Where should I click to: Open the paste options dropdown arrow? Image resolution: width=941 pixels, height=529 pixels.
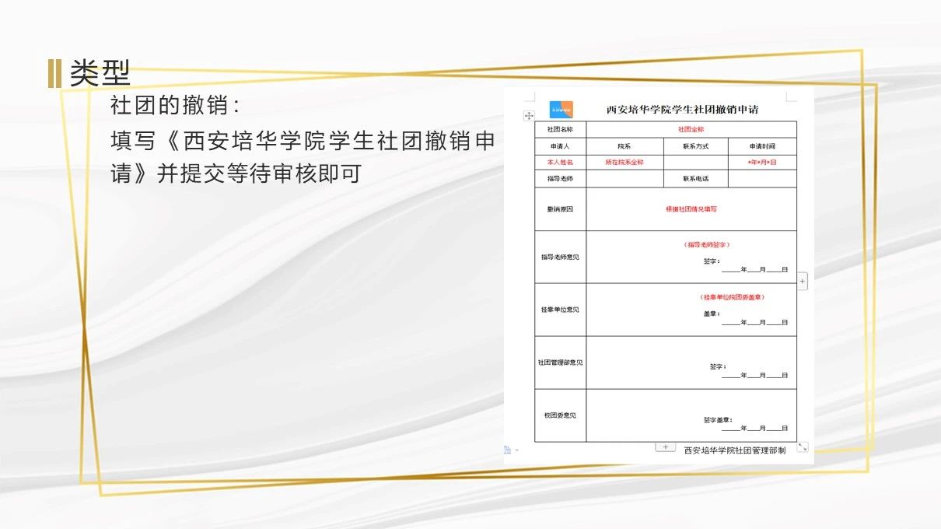click(x=516, y=450)
